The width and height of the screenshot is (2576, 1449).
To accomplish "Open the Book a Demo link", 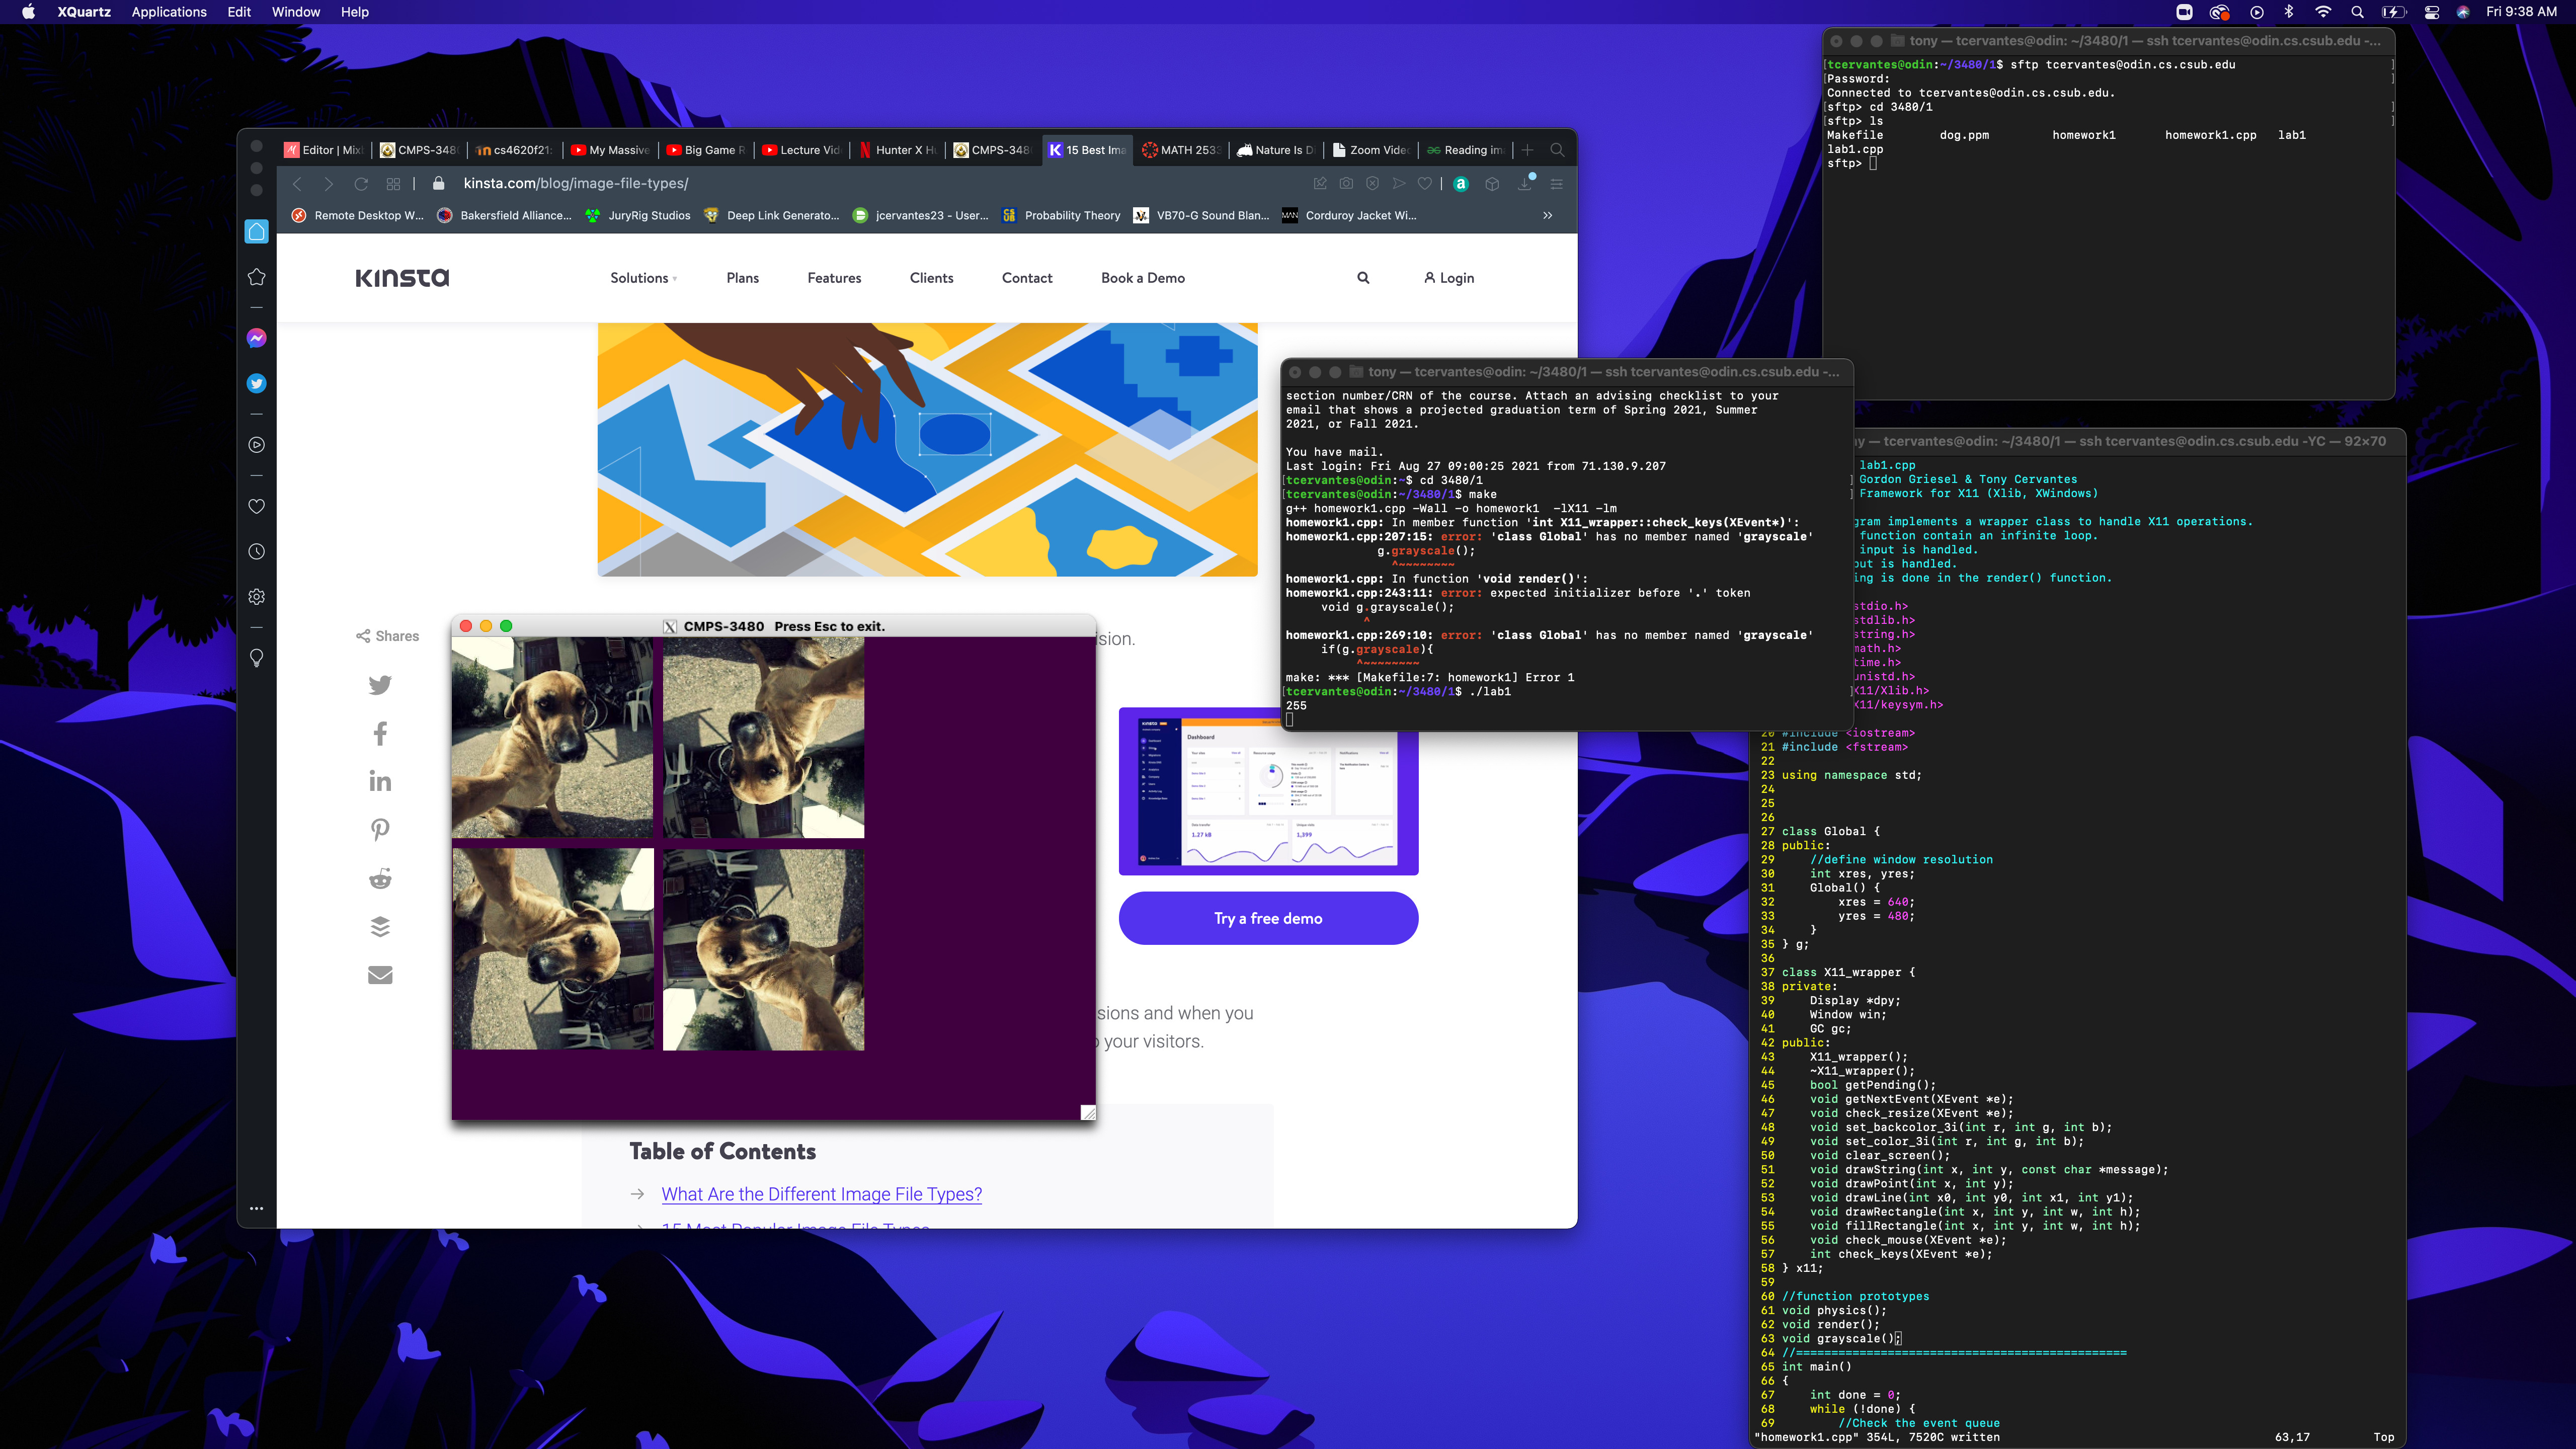I will click(x=1143, y=278).
